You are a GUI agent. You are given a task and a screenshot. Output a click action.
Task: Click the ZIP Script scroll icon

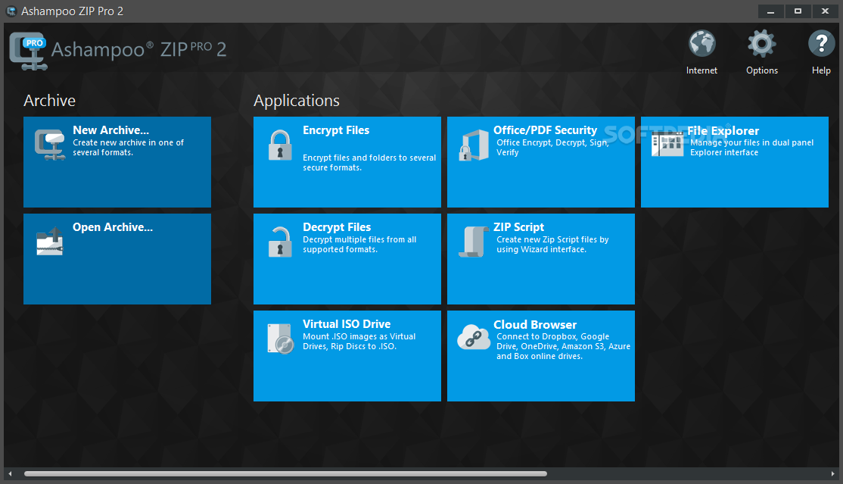click(474, 242)
